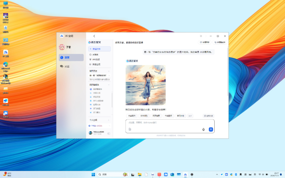285x178 pixels.
Task: Send message with blue arrow button
Action: point(211,129)
